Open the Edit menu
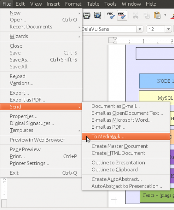 click(20, 4)
